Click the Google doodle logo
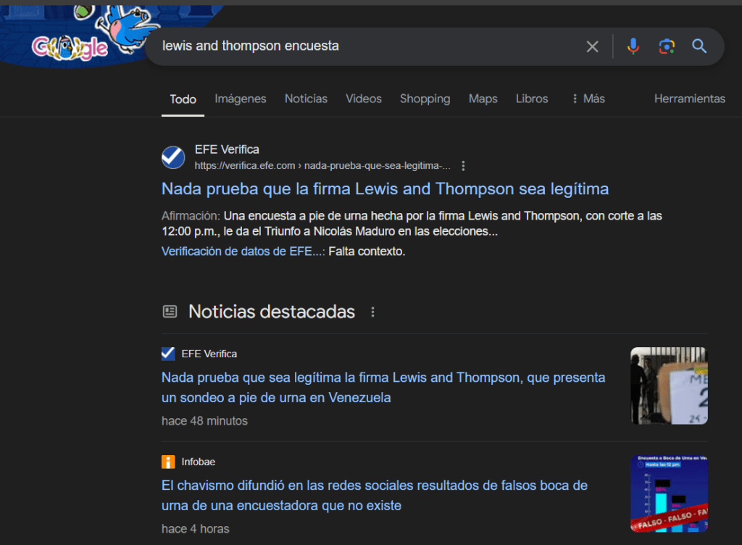Screen dimensions: 742x545 coord(70,47)
